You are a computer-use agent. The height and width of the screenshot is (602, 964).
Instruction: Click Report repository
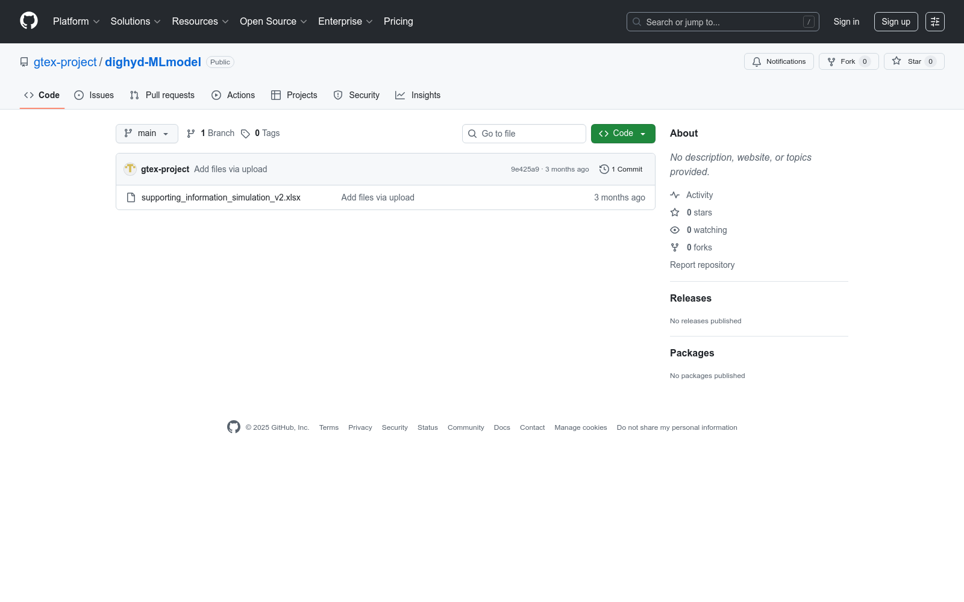[x=703, y=265]
